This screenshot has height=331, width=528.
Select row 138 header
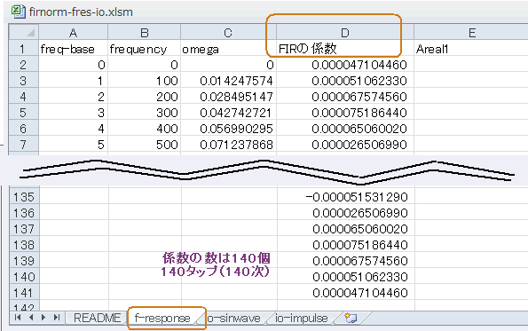tap(24, 244)
